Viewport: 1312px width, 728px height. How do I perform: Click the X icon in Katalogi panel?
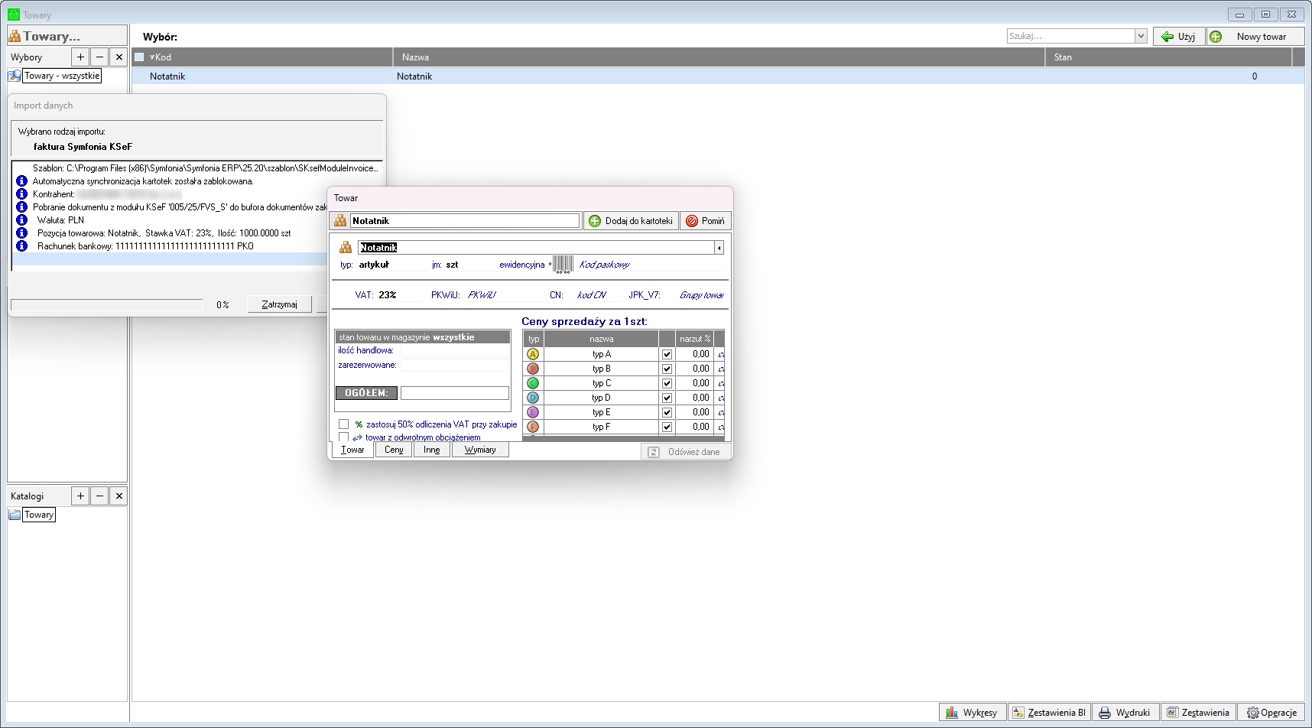tap(119, 496)
